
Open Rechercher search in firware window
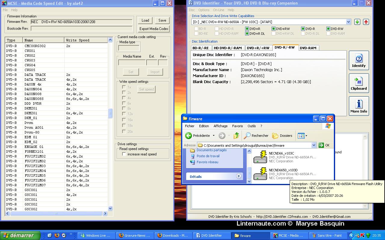click(x=256, y=136)
